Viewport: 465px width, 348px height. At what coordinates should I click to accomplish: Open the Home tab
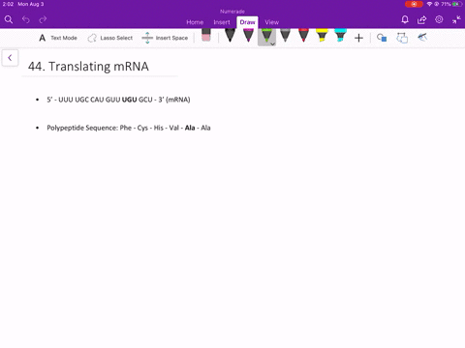pyautogui.click(x=195, y=22)
